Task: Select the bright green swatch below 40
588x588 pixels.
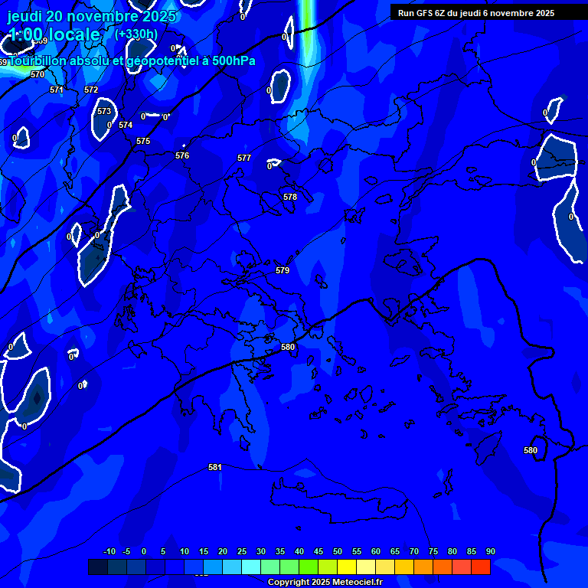Action: point(309,567)
